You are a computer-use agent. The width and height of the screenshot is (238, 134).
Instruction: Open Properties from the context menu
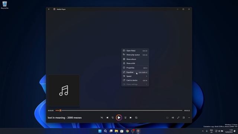pyautogui.click(x=135, y=68)
